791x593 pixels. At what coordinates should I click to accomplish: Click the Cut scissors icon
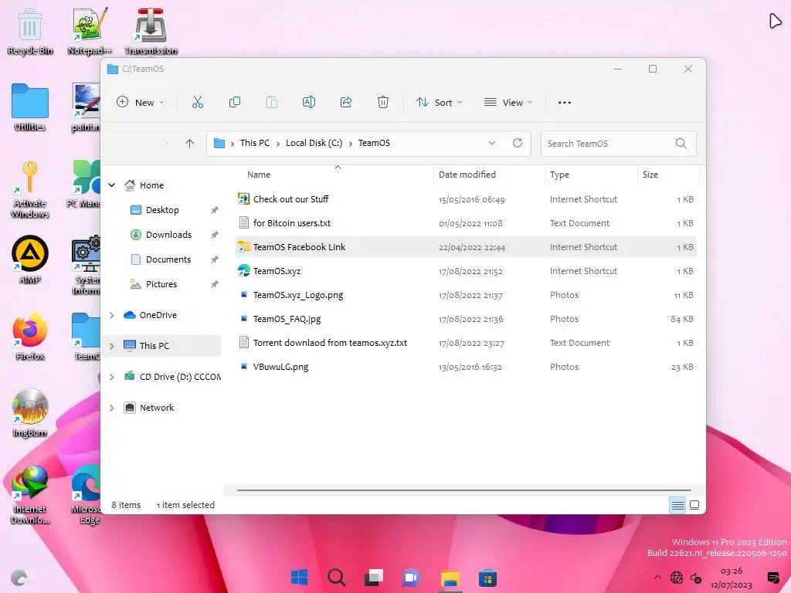click(x=197, y=103)
